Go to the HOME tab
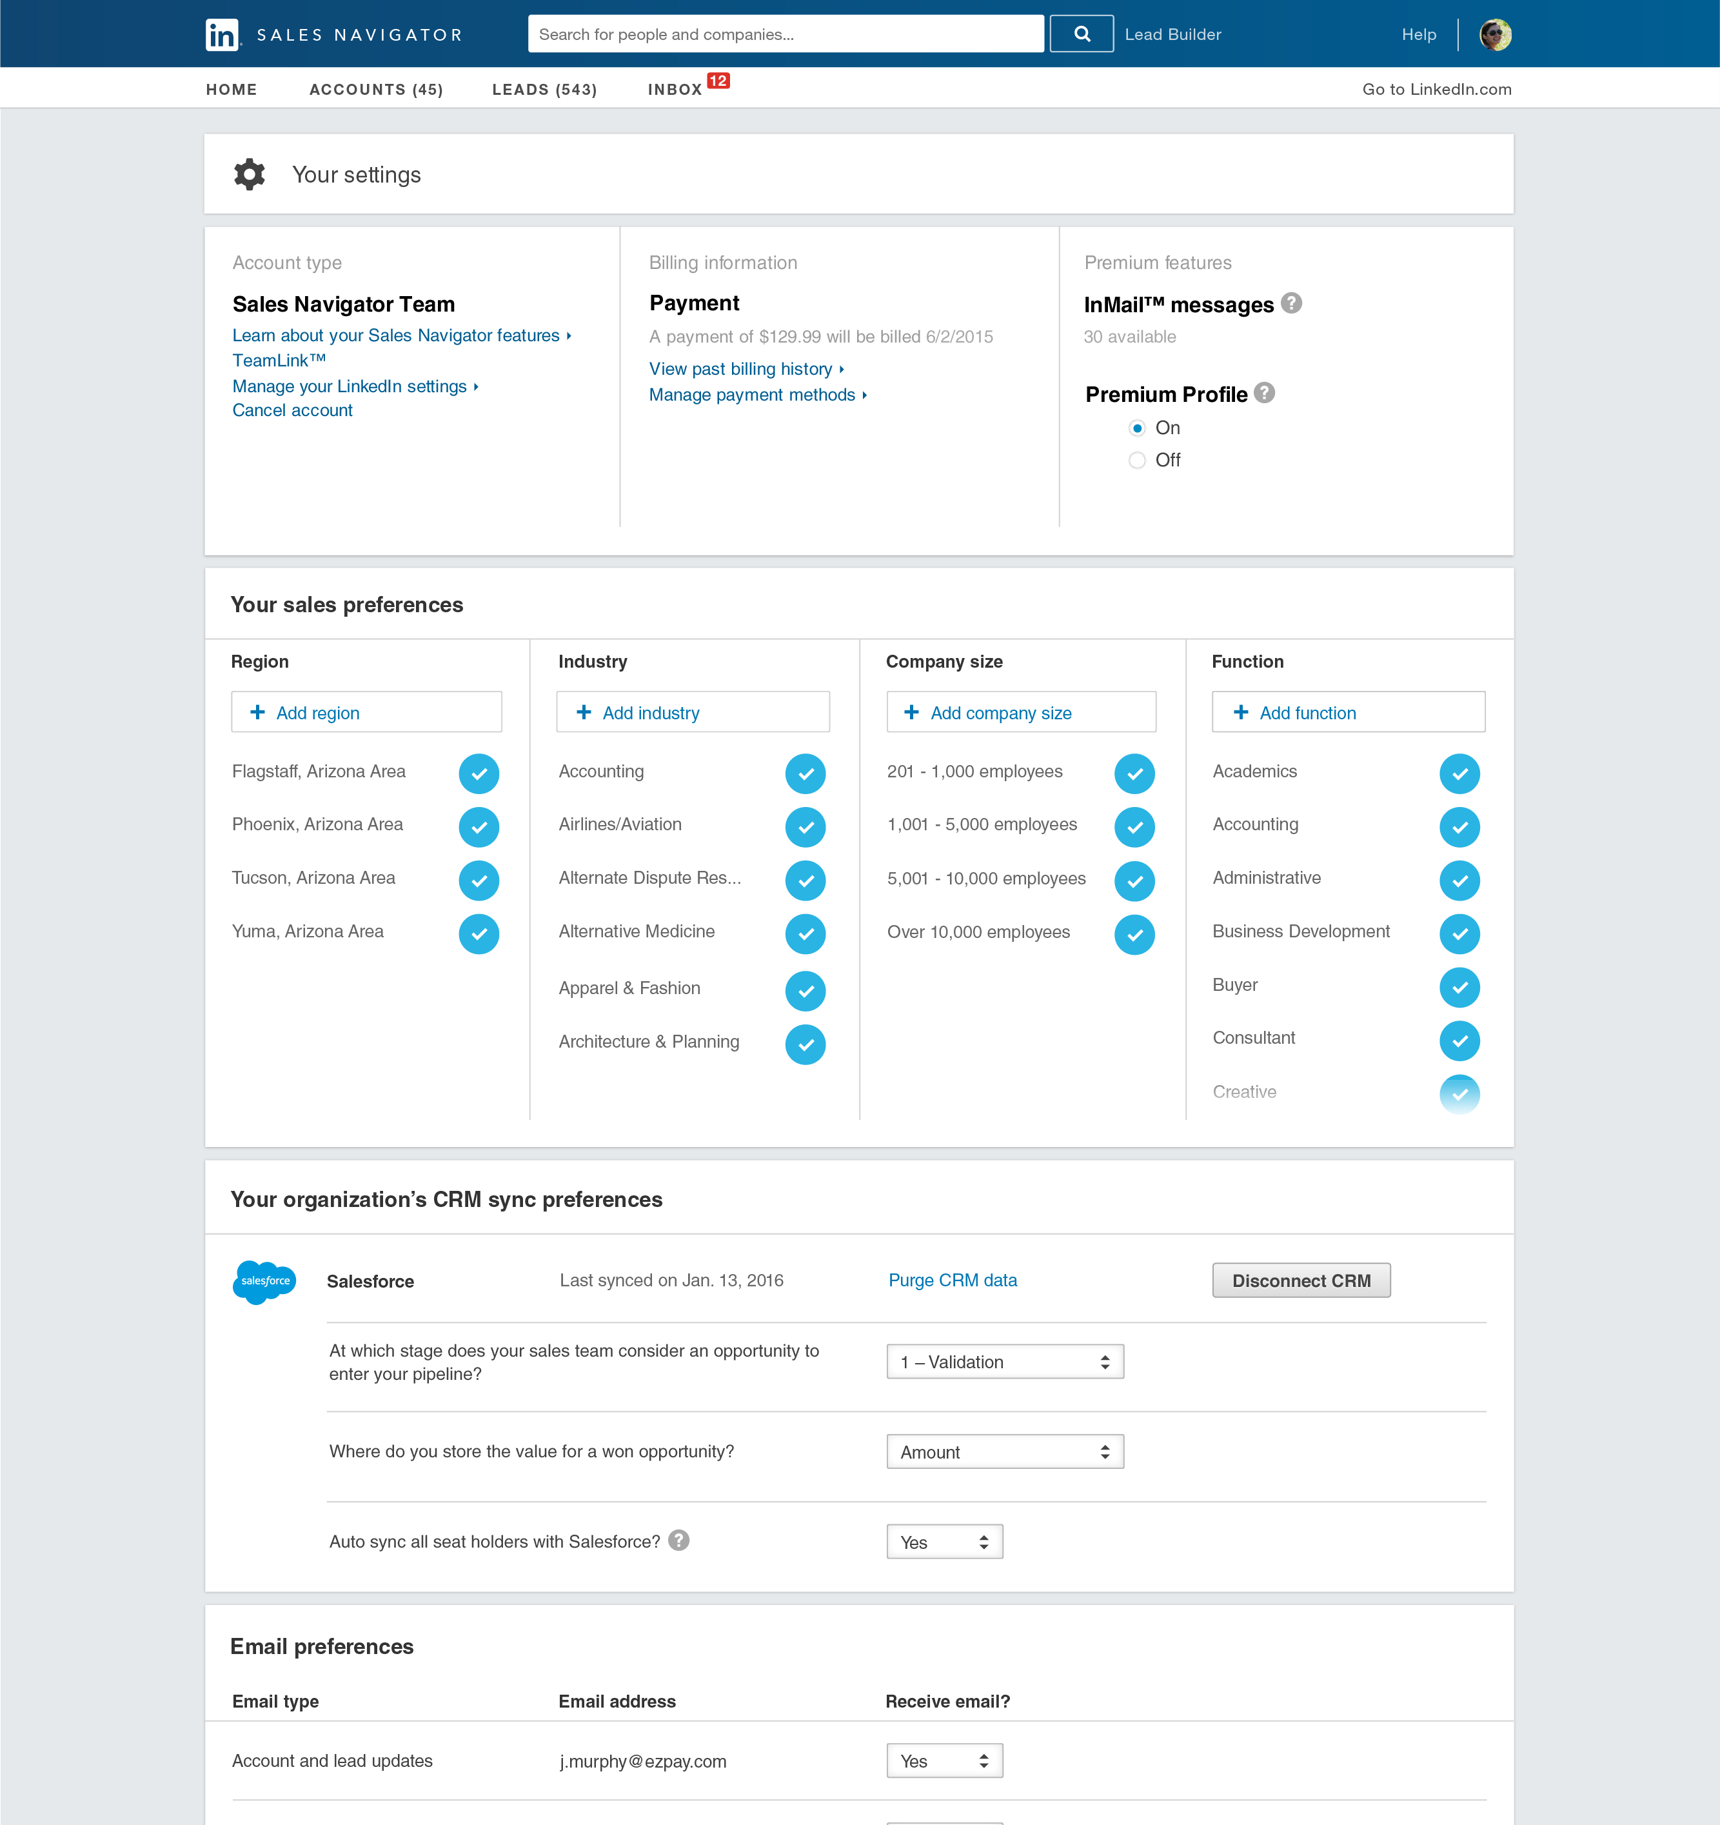The height and width of the screenshot is (1825, 1720). click(x=232, y=89)
